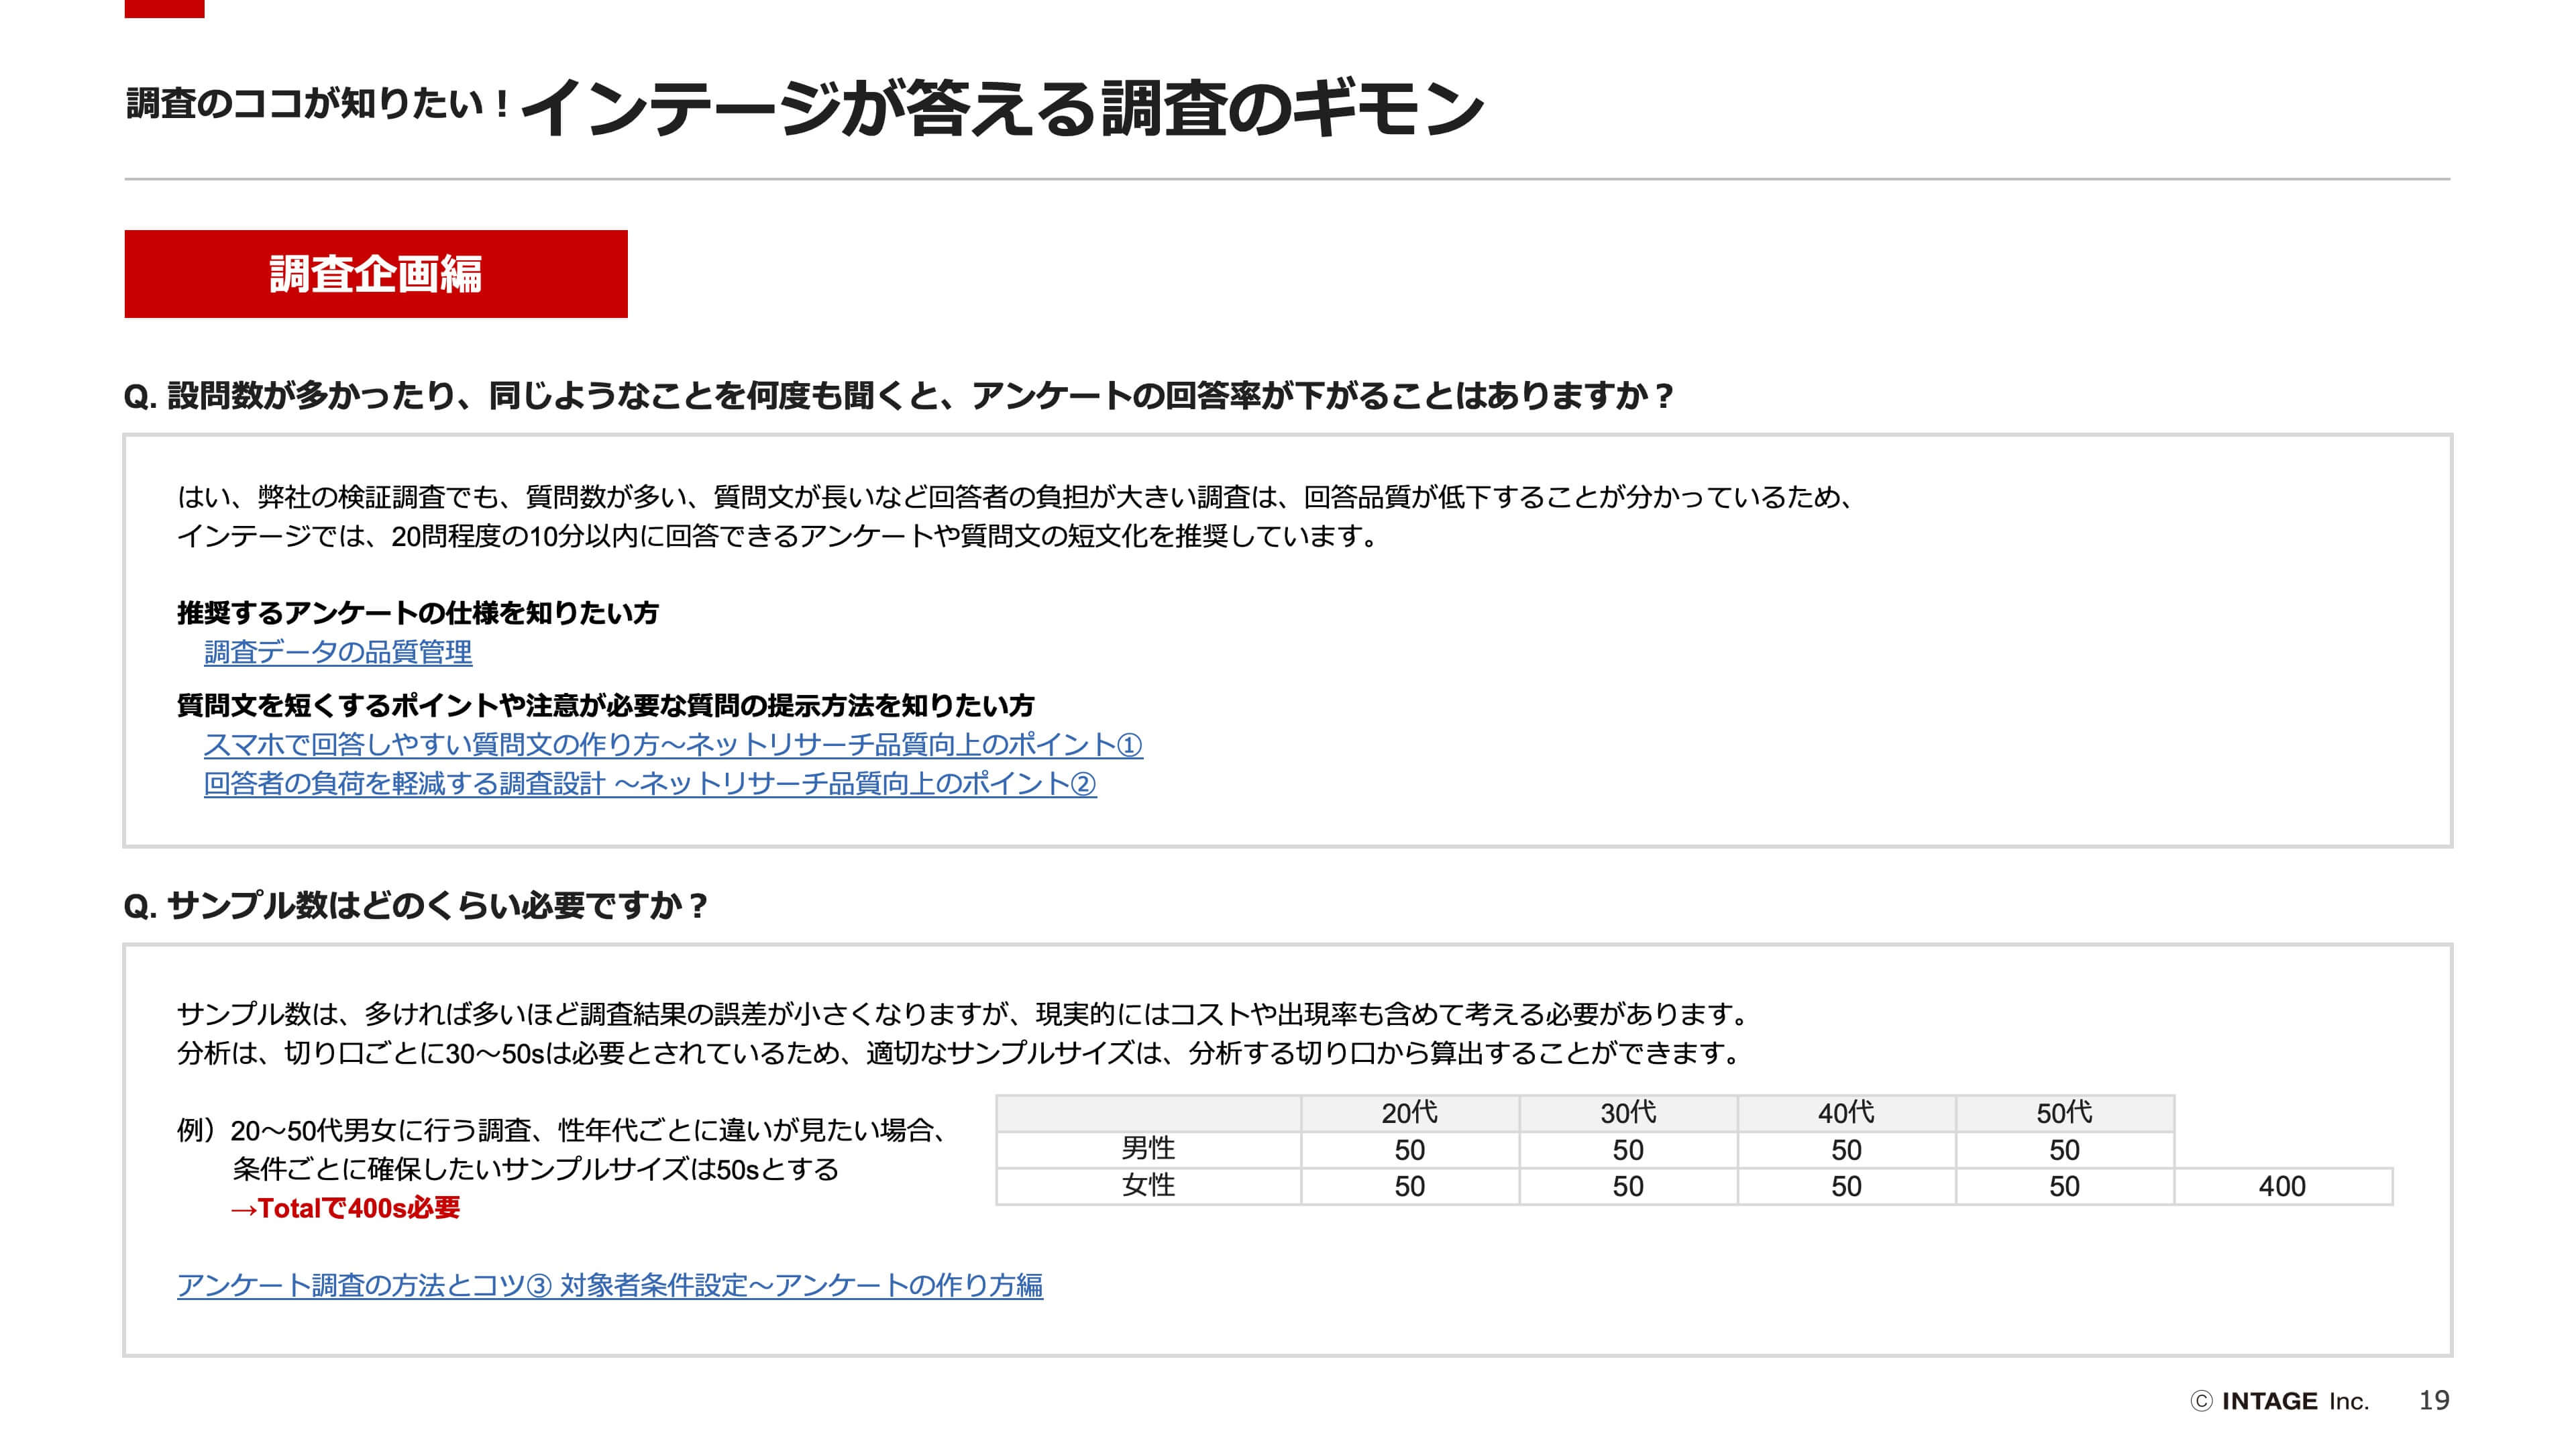Click the 400 total cell in table
This screenshot has height=1449, width=2576.
(x=2281, y=1187)
